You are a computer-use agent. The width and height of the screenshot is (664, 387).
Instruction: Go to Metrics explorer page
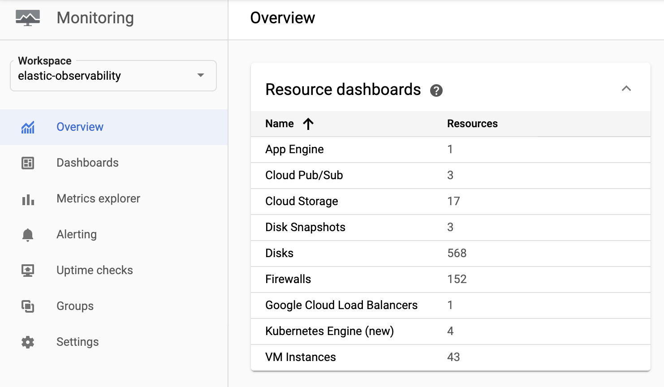(x=98, y=199)
